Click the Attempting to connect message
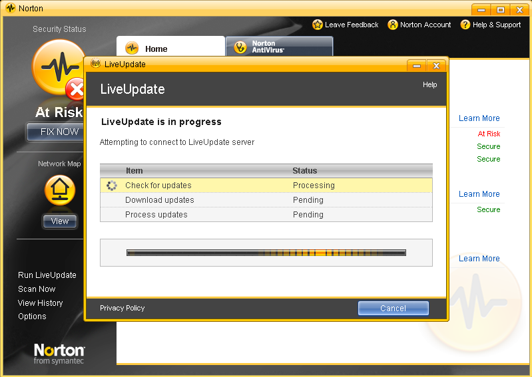Image resolution: width=532 pixels, height=377 pixels. 176,142
